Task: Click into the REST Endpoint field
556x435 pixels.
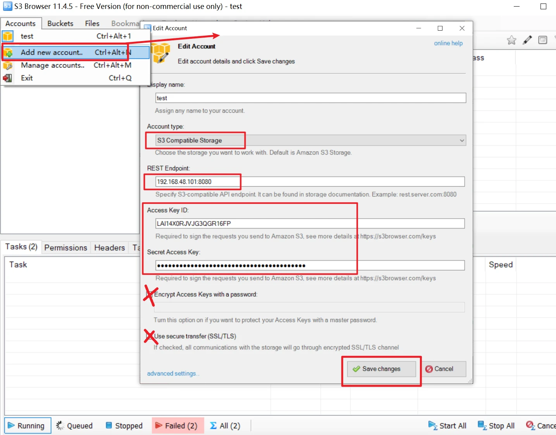Action: coord(310,181)
